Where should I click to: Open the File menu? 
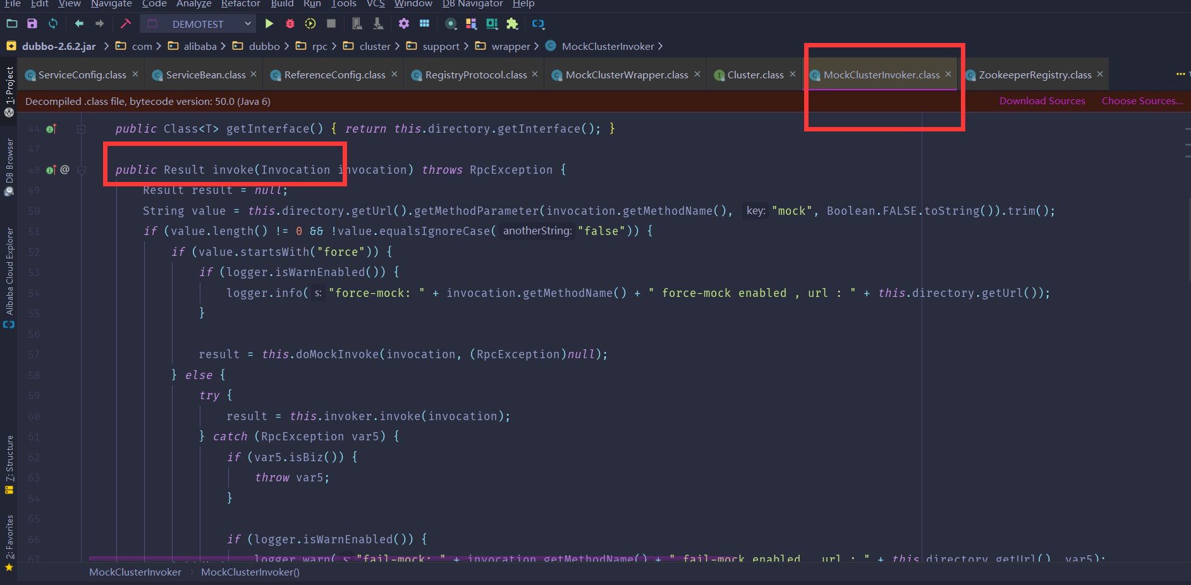tap(13, 4)
